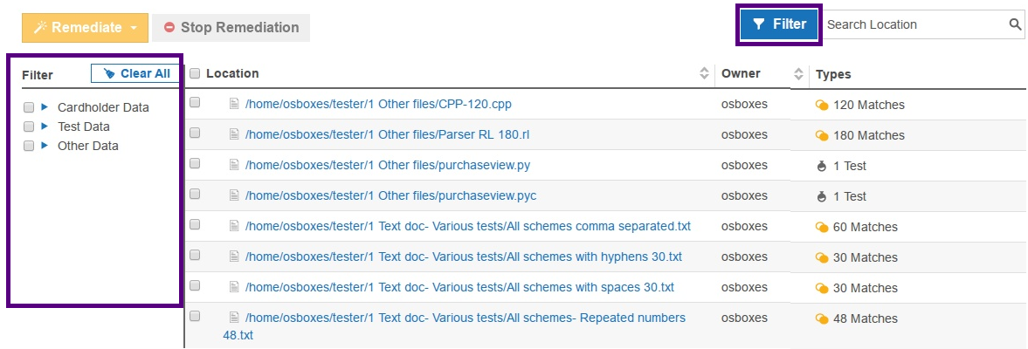The image size is (1028, 349).
Task: Click the file icon beside CPP-120.cpp
Action: click(x=233, y=104)
